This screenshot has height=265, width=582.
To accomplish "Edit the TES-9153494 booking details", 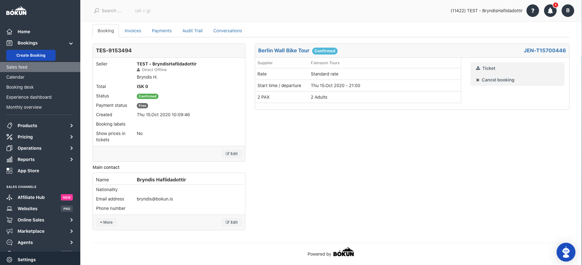I will (x=232, y=154).
